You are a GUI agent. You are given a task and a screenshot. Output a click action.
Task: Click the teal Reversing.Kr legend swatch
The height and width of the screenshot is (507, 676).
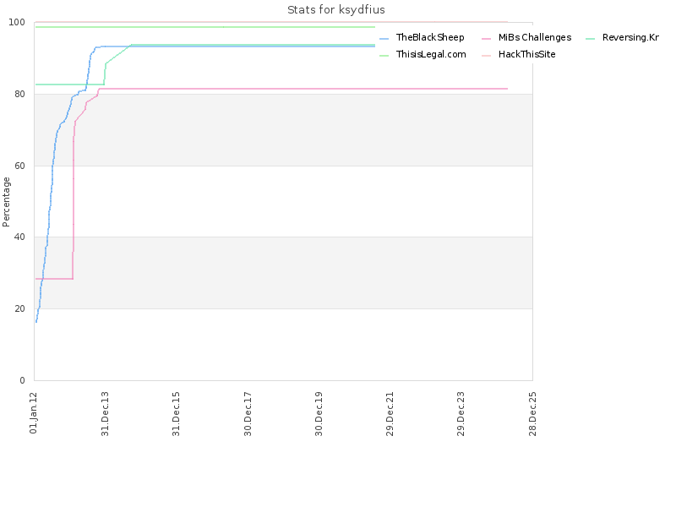pos(590,39)
